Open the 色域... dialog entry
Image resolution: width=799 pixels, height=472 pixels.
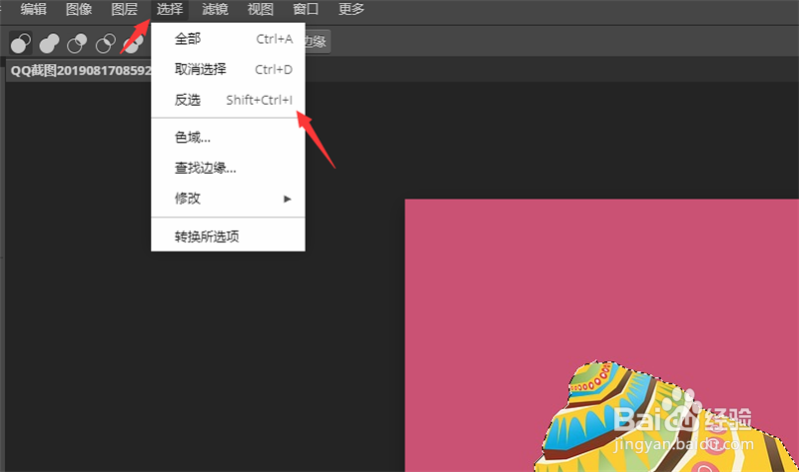(x=229, y=137)
